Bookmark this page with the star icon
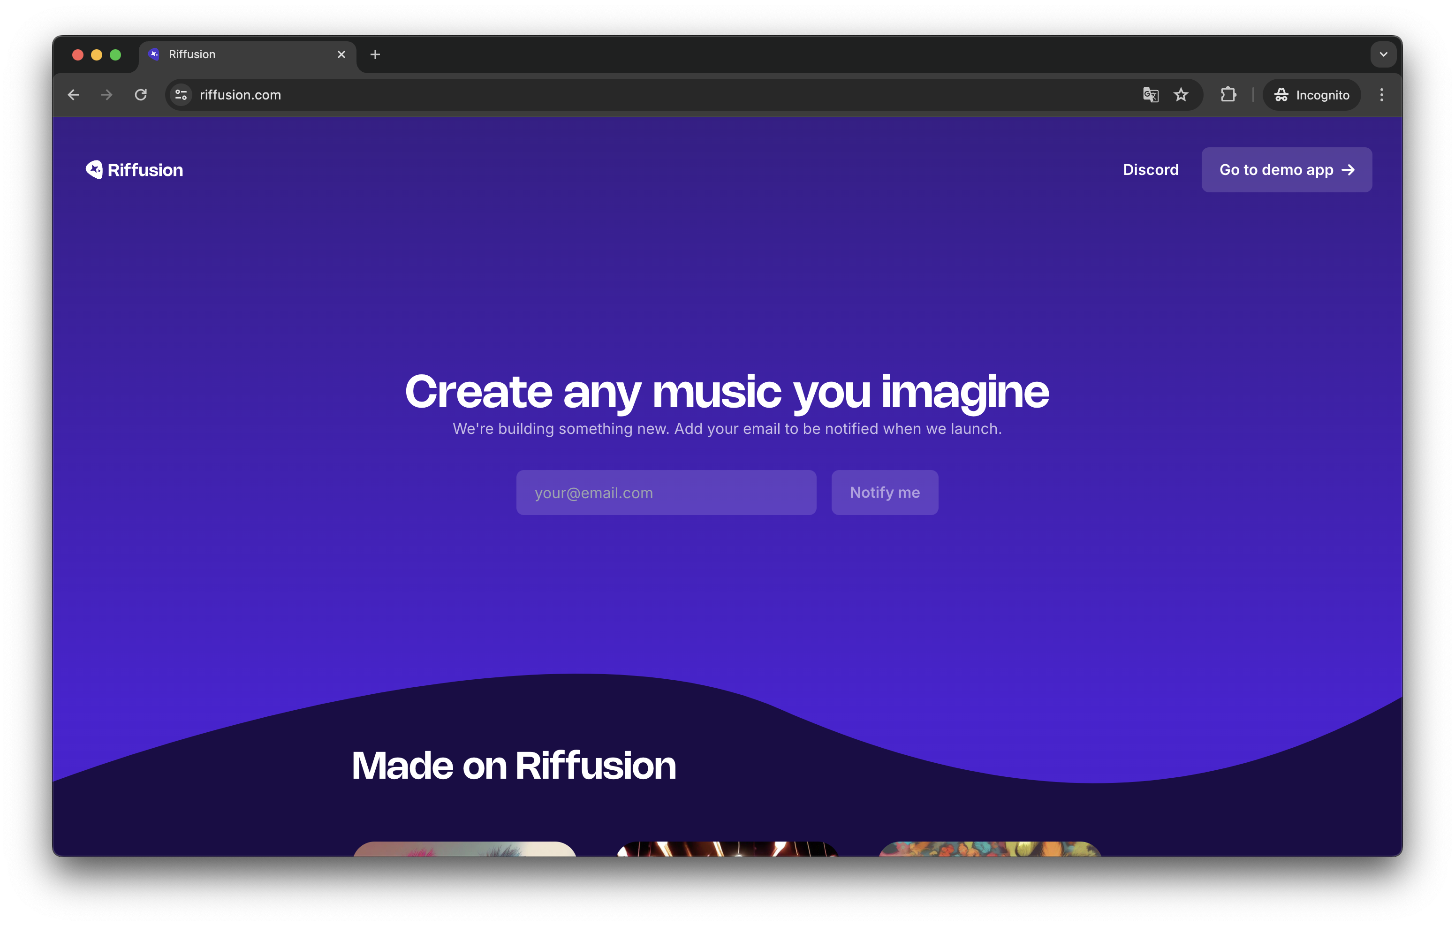This screenshot has width=1455, height=926. [1181, 95]
